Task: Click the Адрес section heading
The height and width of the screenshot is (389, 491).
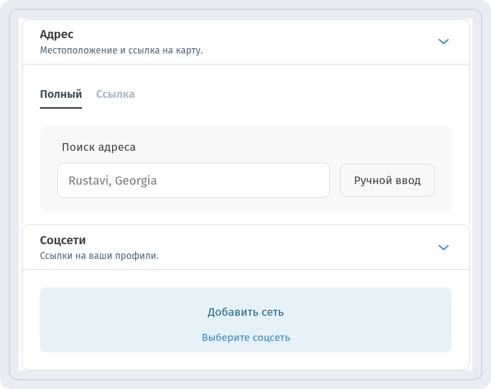Action: pyautogui.click(x=57, y=34)
